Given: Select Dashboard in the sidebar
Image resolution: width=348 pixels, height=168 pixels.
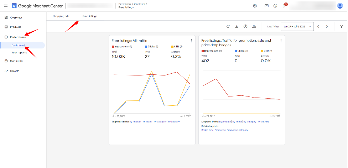Looking at the screenshot, I should click(x=18, y=45).
